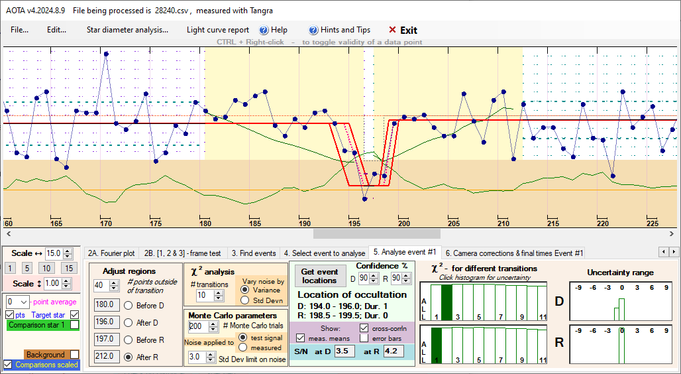Set horizontal scale preset to 1
The height and width of the screenshot is (374, 681).
coord(10,268)
